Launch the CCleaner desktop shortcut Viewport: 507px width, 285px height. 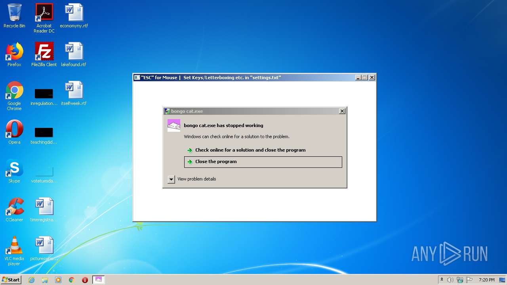pyautogui.click(x=14, y=210)
